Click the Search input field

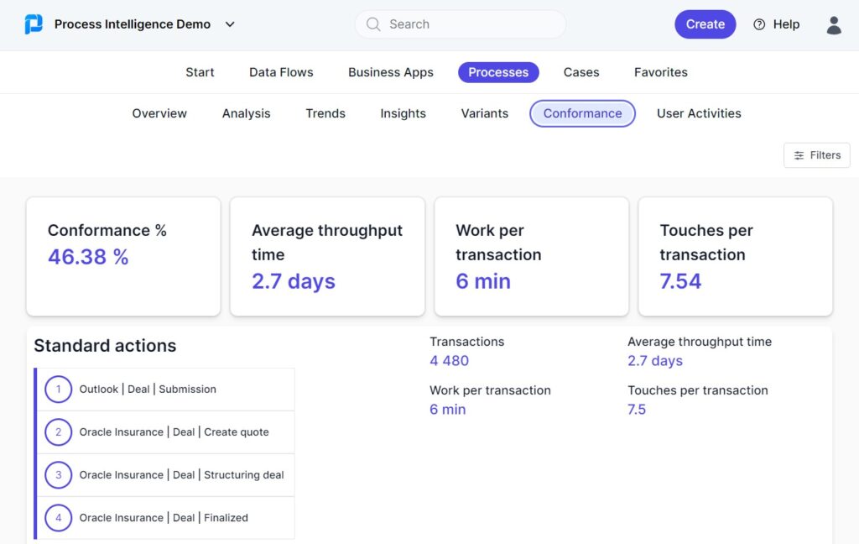(461, 24)
